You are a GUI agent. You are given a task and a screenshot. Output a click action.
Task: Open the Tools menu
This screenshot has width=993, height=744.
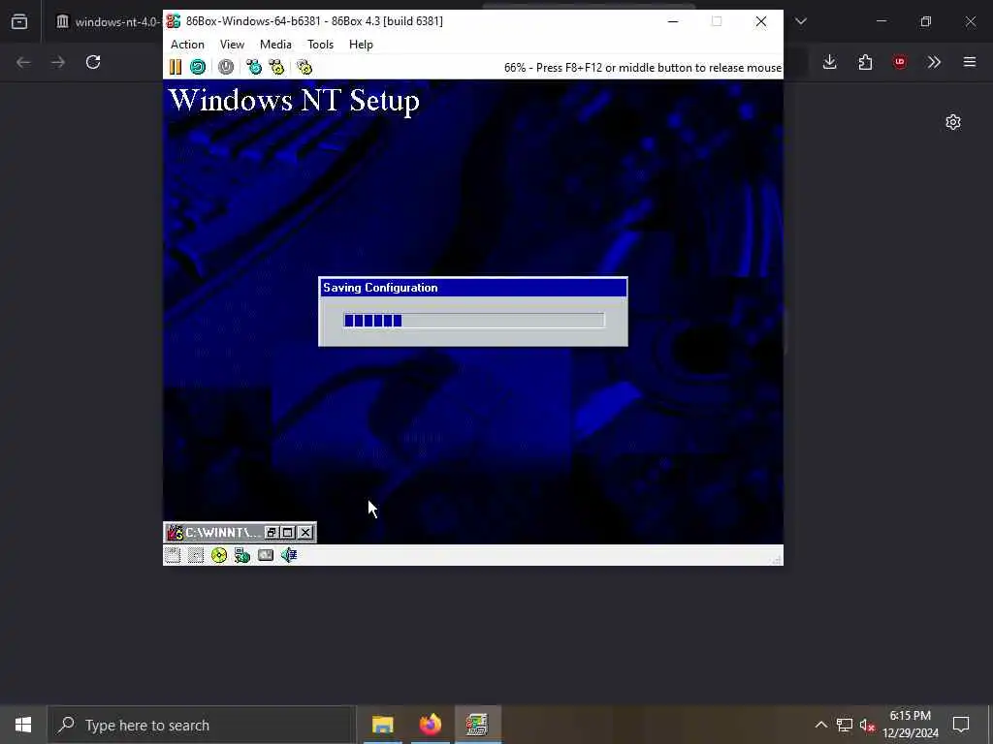click(320, 45)
